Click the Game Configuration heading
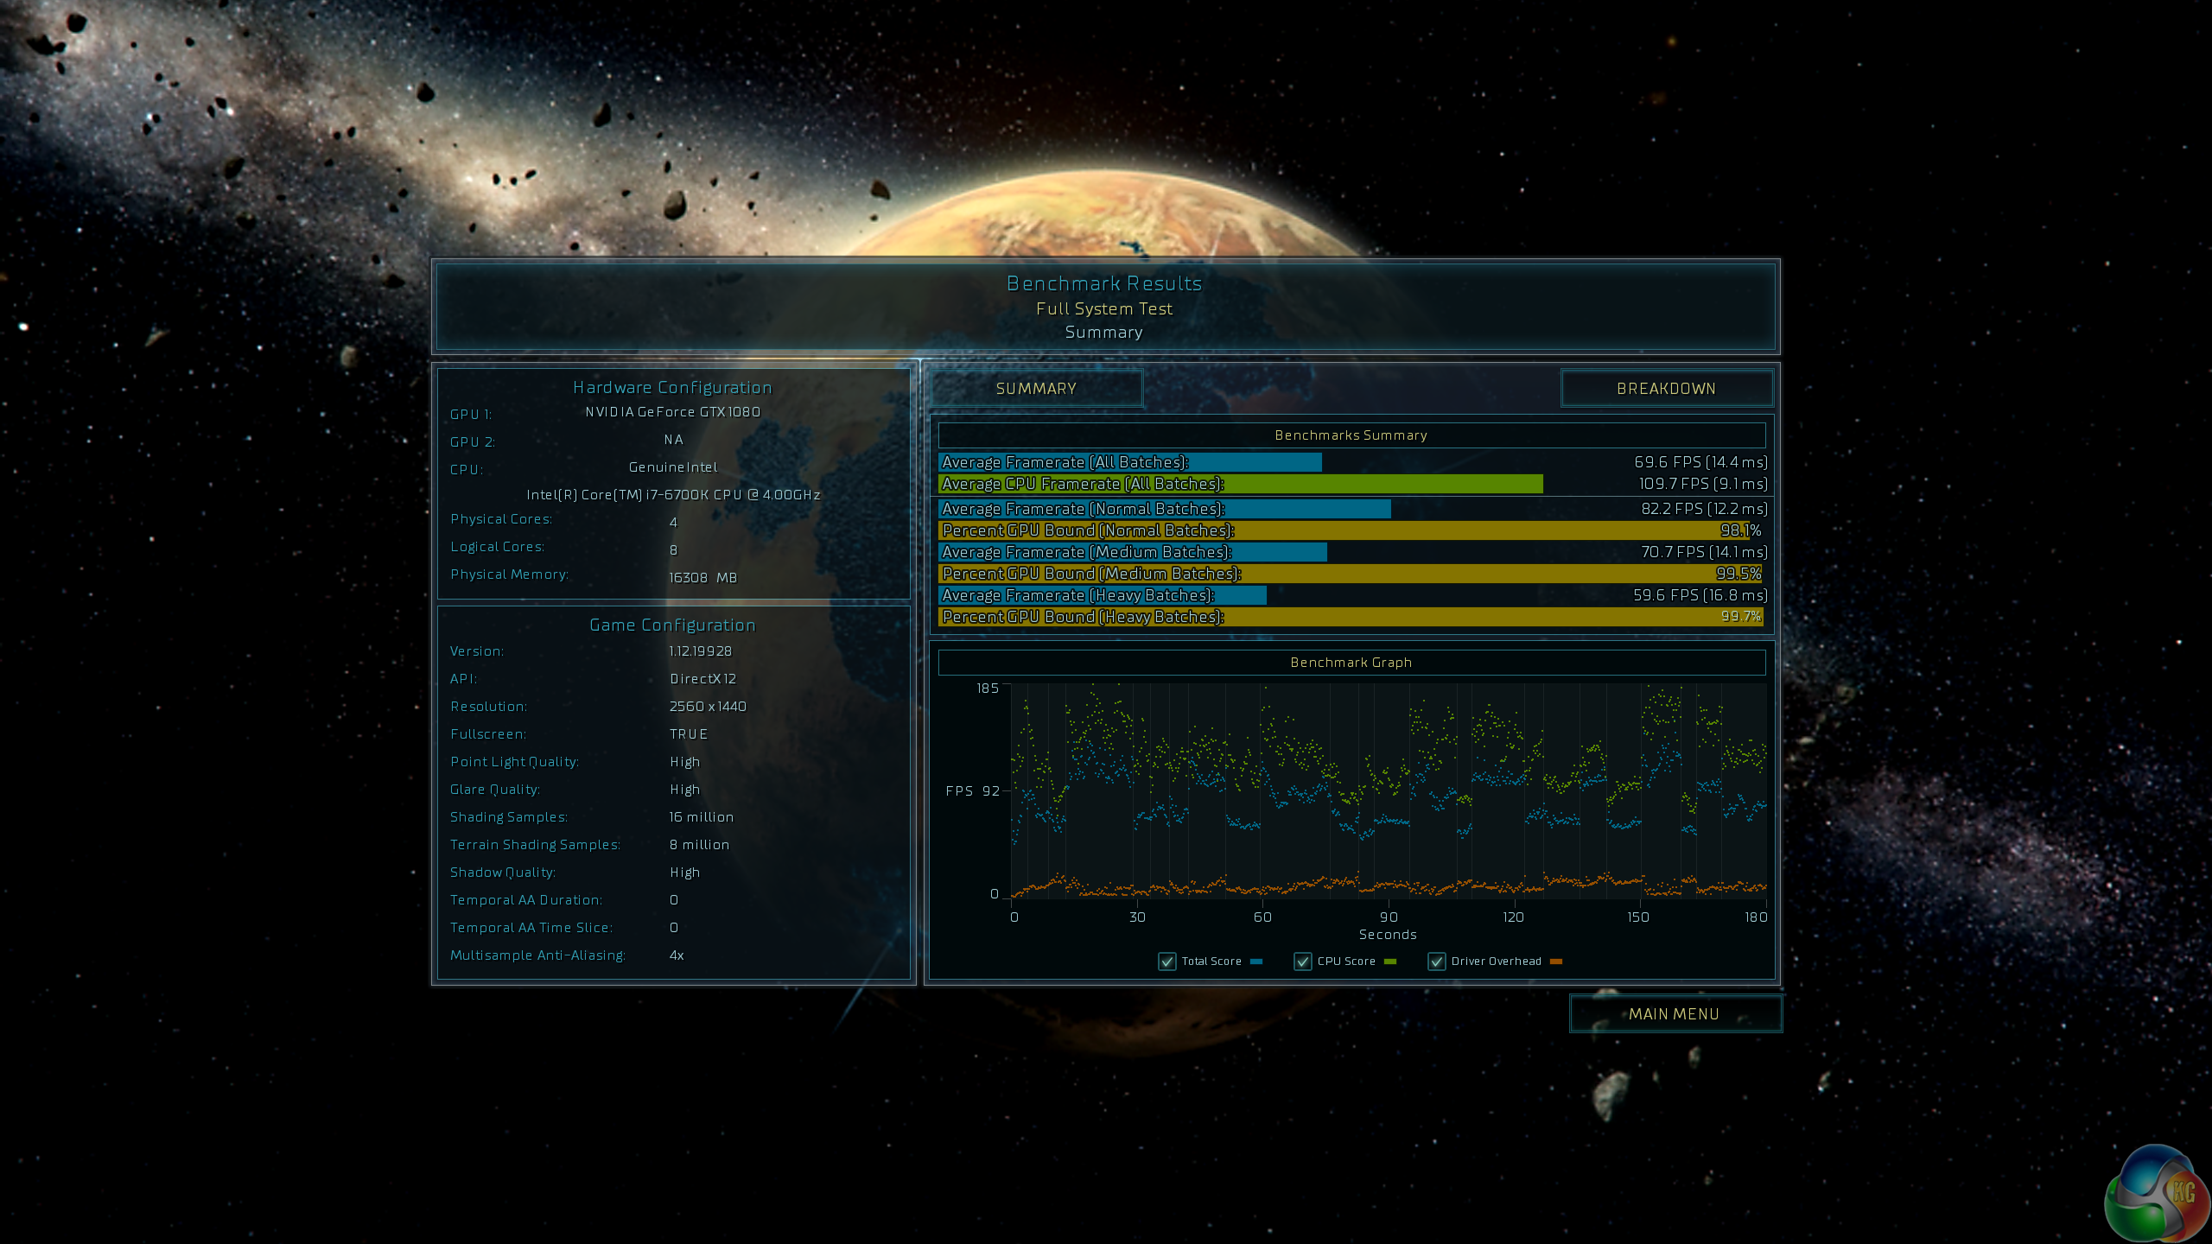 tap(672, 625)
